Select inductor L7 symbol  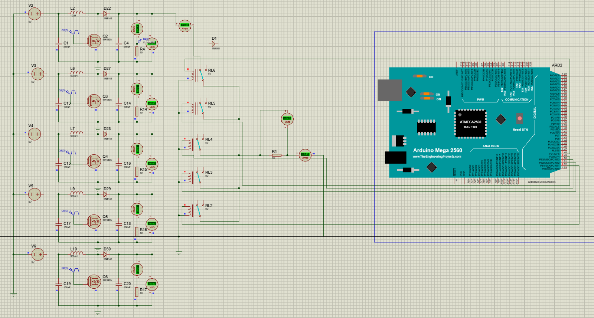click(77, 133)
